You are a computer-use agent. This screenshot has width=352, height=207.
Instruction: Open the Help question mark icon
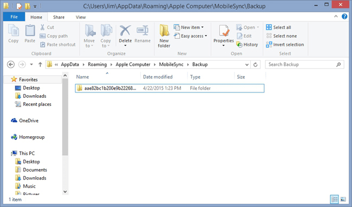[x=344, y=16]
